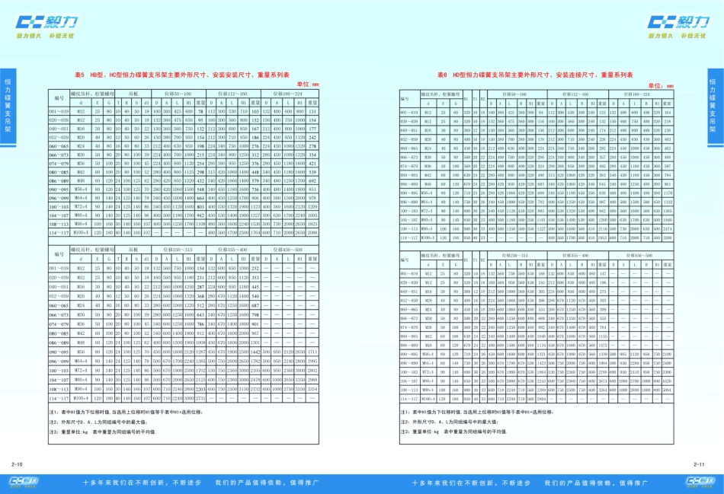
Task: Click right page footer text 十多年来我们在不断创新，不断进步
Action: (471, 483)
